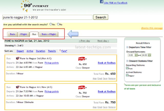Open Map for the Rs. 750 bus
Image resolution: width=164 pixels, height=111 pixels.
[x=95, y=107]
